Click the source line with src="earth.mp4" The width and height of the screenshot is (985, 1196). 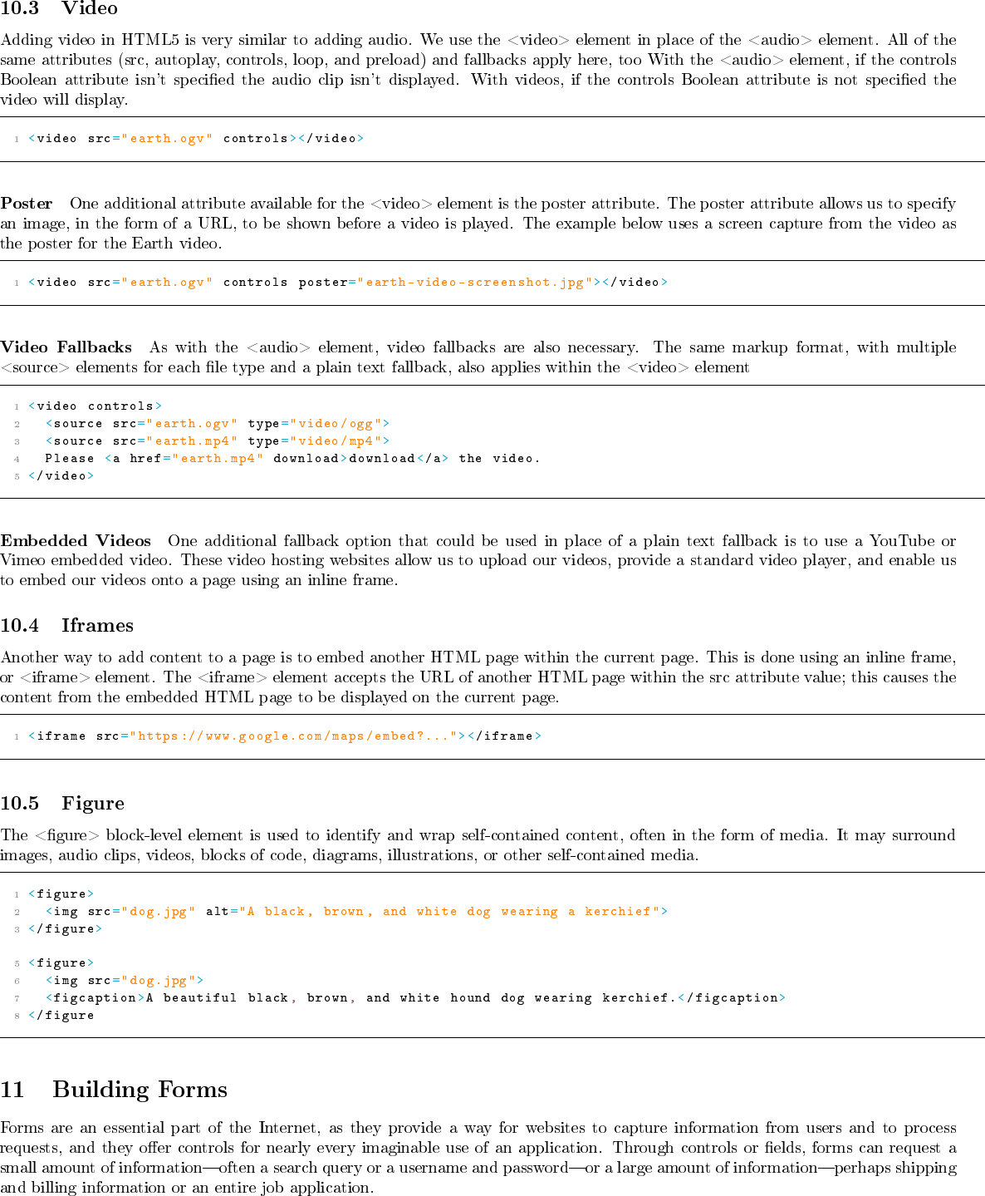(218, 441)
